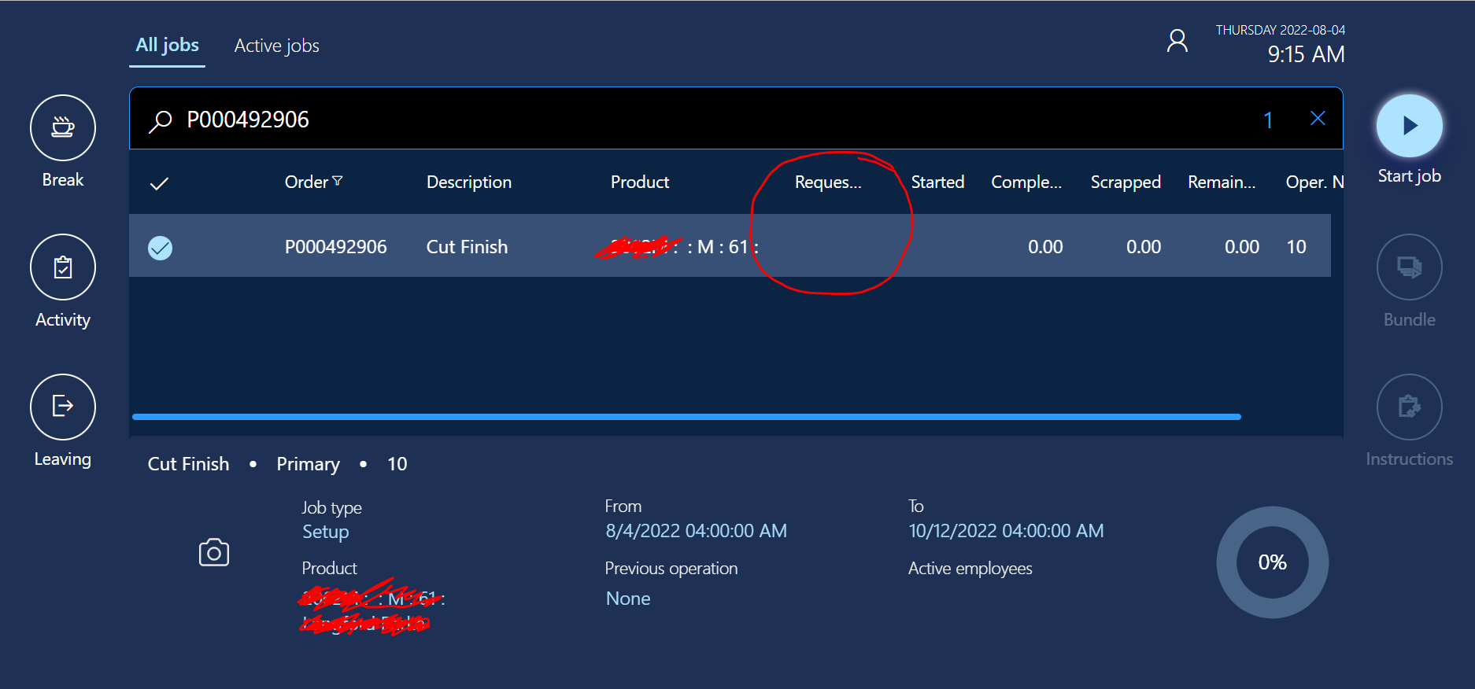1475x689 pixels.
Task: Click the Reques... column header
Action: (x=828, y=182)
